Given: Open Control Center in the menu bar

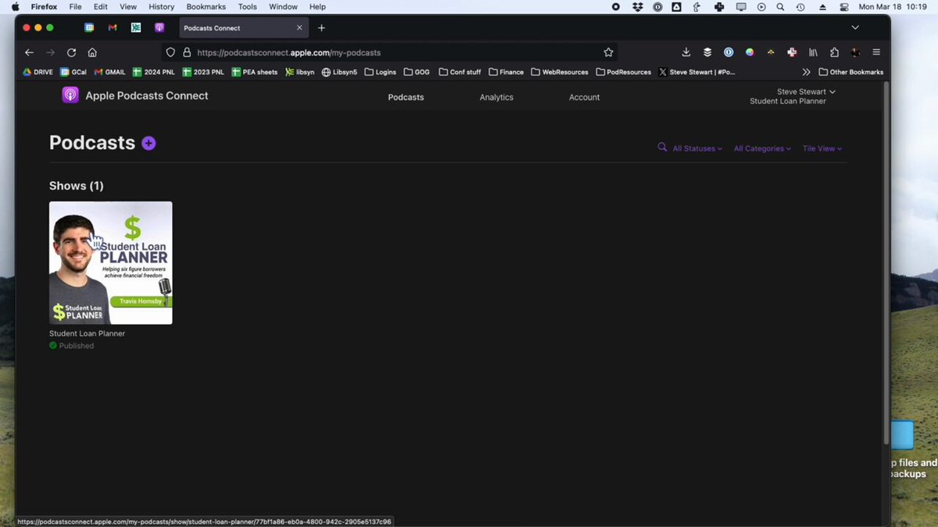Looking at the screenshot, I should pyautogui.click(x=844, y=6).
